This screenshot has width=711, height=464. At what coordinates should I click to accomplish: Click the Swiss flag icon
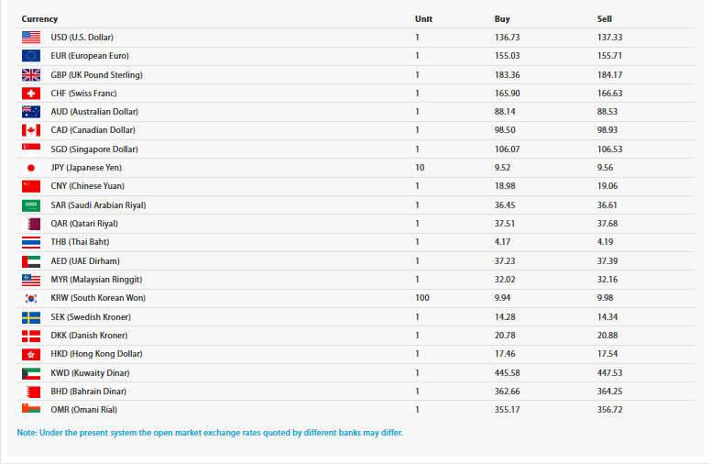[31, 94]
